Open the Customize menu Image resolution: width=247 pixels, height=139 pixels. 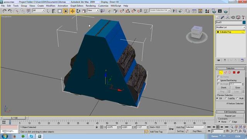tap(103, 6)
